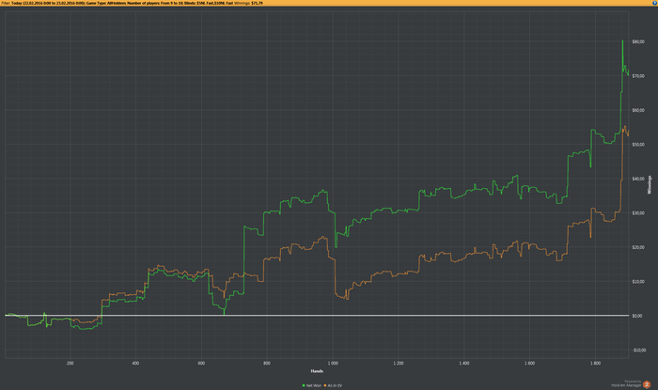This screenshot has height=390, width=658.
Task: Click the $50.00 axis label
Action: tap(638, 145)
